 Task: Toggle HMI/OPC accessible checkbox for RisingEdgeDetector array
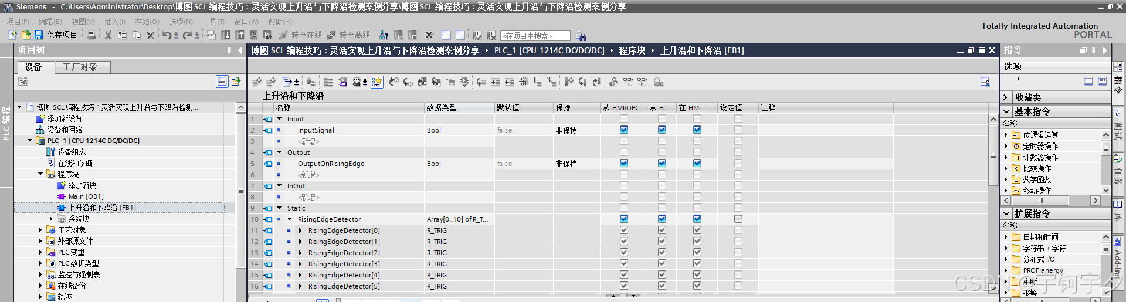[624, 219]
